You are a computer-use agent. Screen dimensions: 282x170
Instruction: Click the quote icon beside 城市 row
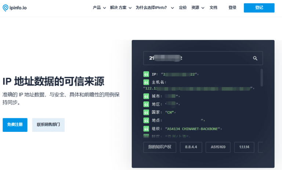146,96
